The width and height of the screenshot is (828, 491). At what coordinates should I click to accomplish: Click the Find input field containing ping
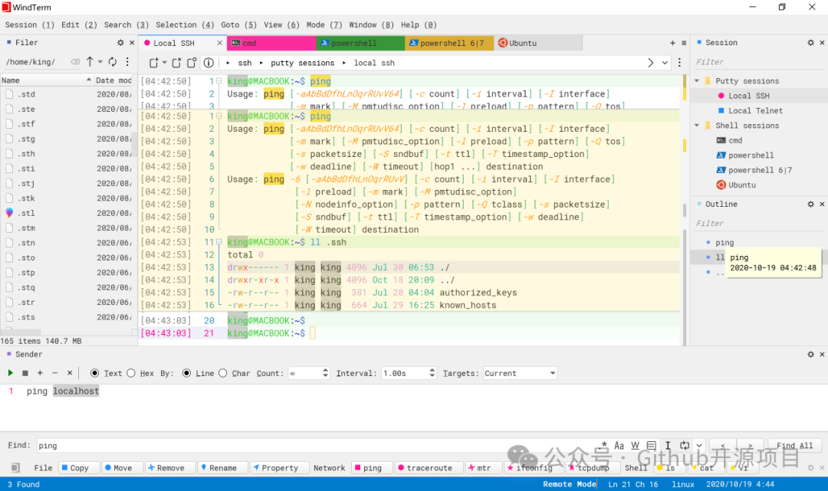(x=317, y=446)
